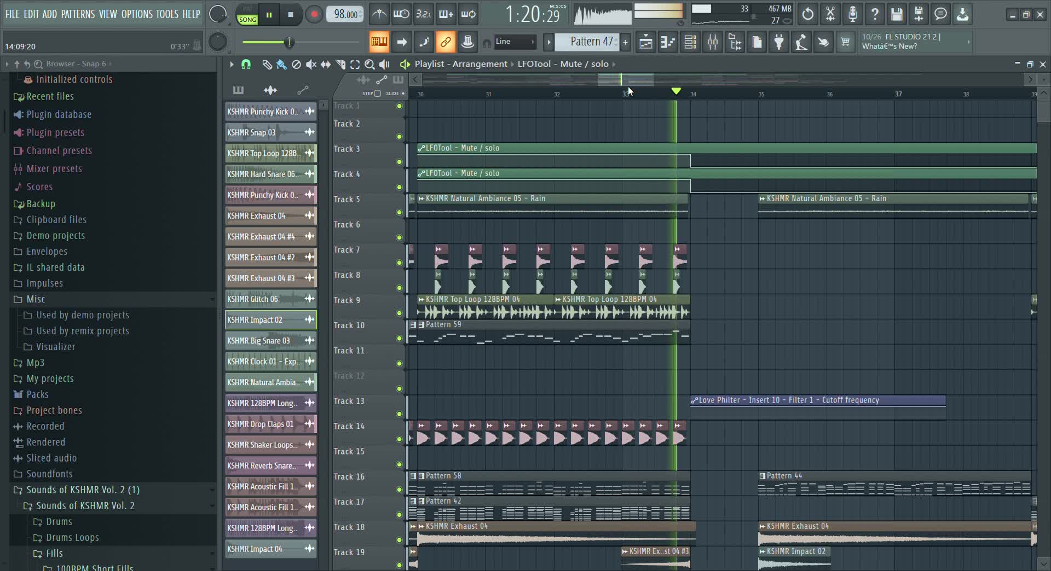Image resolution: width=1051 pixels, height=571 pixels.
Task: Open the plugin picker icon
Action: [x=779, y=42]
